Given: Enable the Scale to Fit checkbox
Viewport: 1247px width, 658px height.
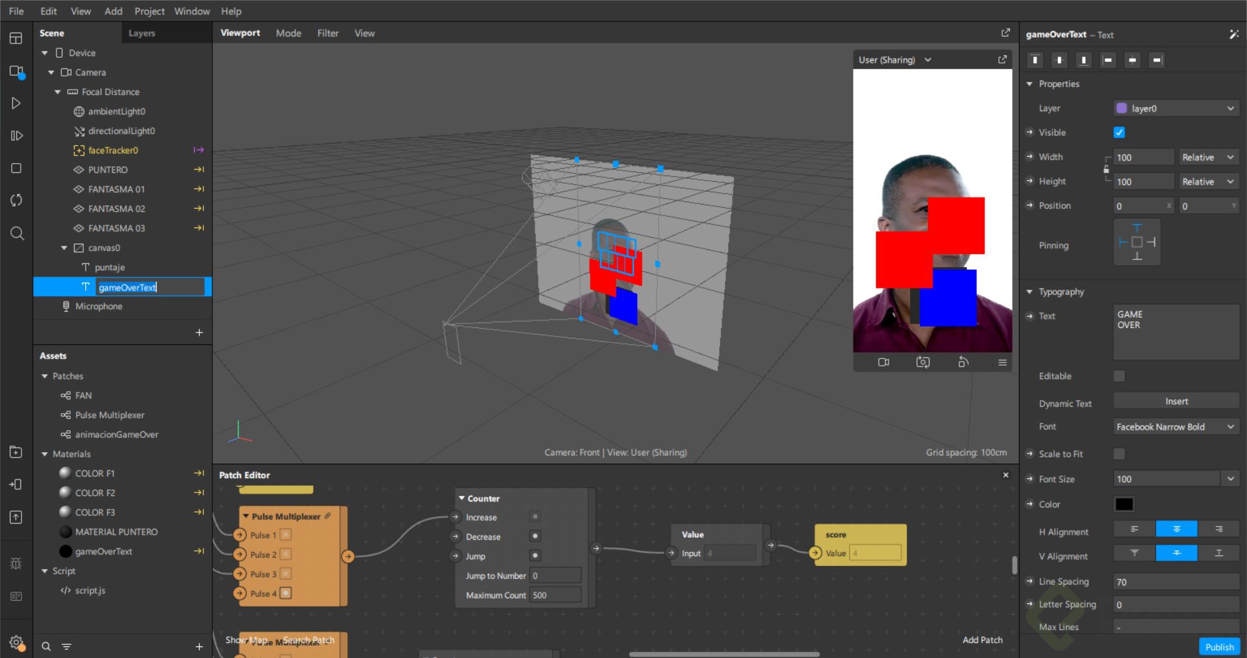Looking at the screenshot, I should [1119, 454].
